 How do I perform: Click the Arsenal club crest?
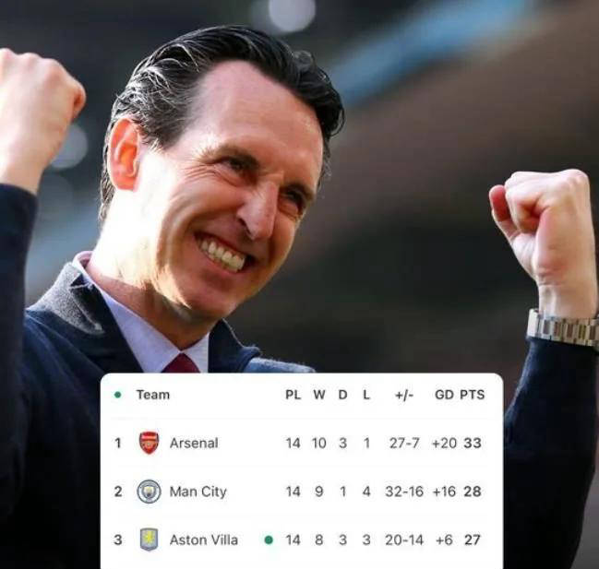tap(149, 443)
